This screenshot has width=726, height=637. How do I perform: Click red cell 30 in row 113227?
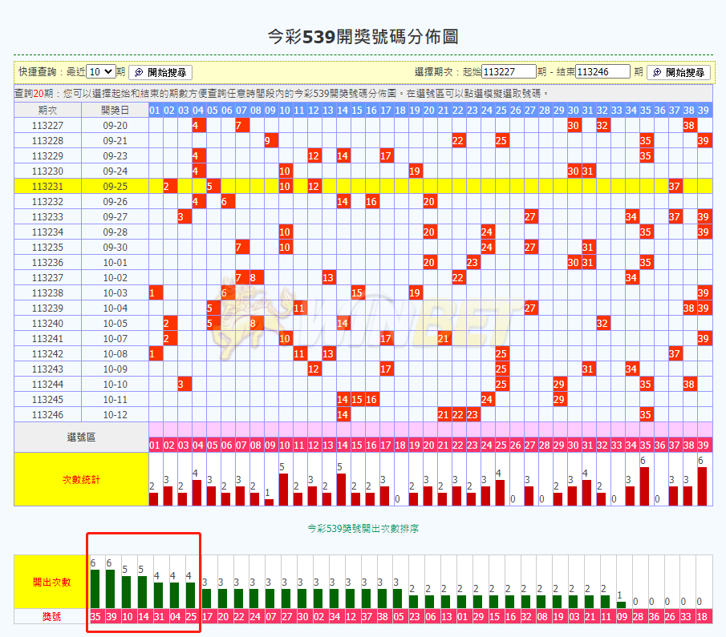(x=574, y=125)
